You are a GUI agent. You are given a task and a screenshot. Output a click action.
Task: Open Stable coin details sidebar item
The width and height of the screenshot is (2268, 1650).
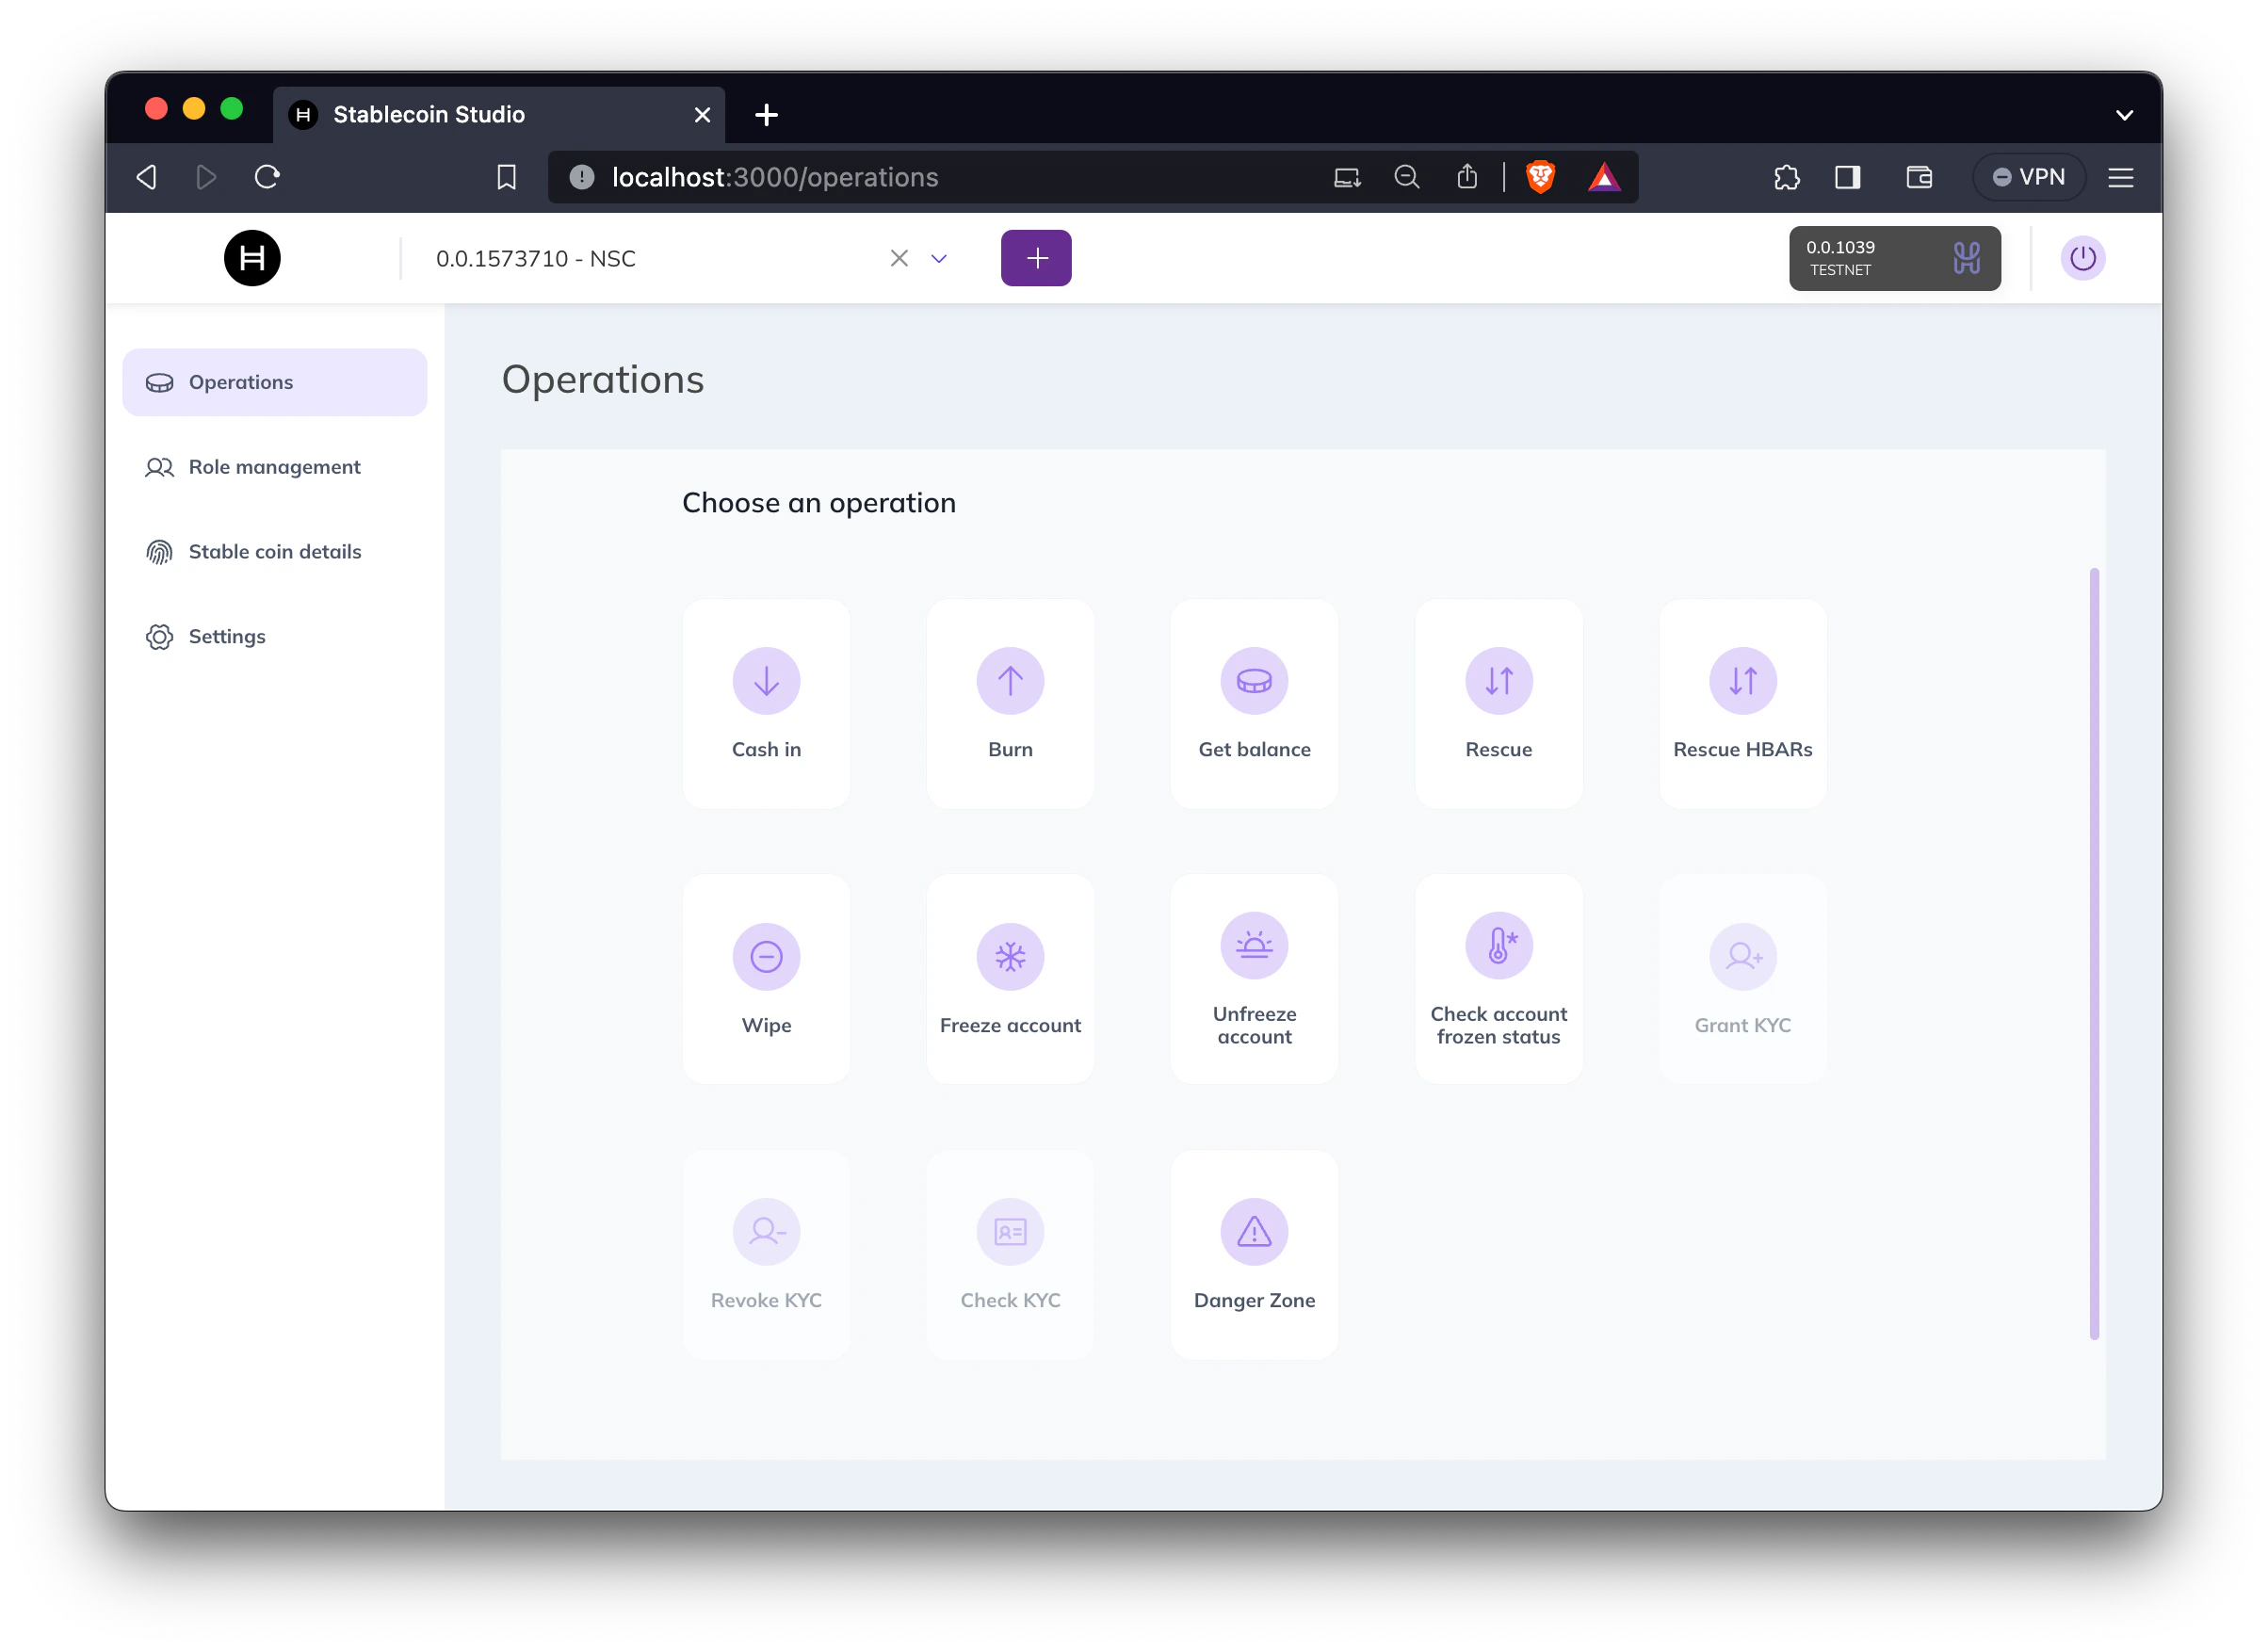pos(274,552)
